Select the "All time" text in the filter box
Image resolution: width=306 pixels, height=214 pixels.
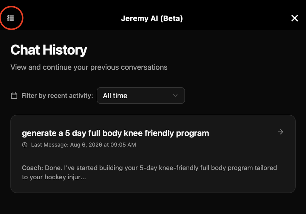pyautogui.click(x=115, y=96)
